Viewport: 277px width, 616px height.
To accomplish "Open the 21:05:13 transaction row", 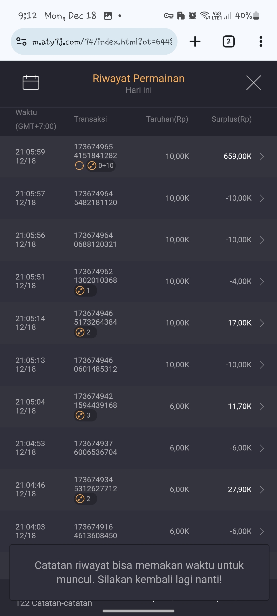I will (138, 365).
